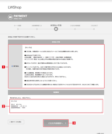Screen dimensions: 112x134
Task: Open the お問い合わせ link at bottom
Action: [100, 133]
